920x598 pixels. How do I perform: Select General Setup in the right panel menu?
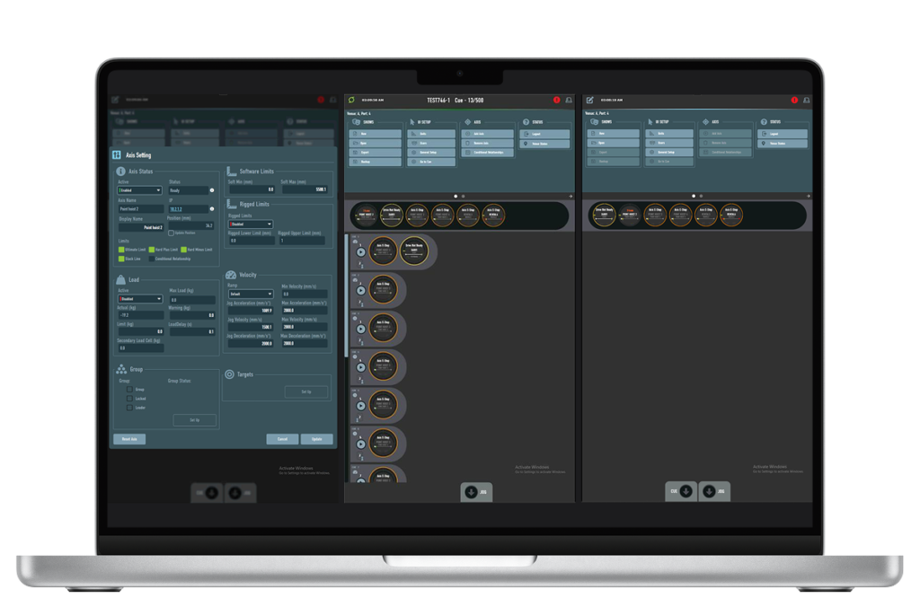pyautogui.click(x=668, y=153)
